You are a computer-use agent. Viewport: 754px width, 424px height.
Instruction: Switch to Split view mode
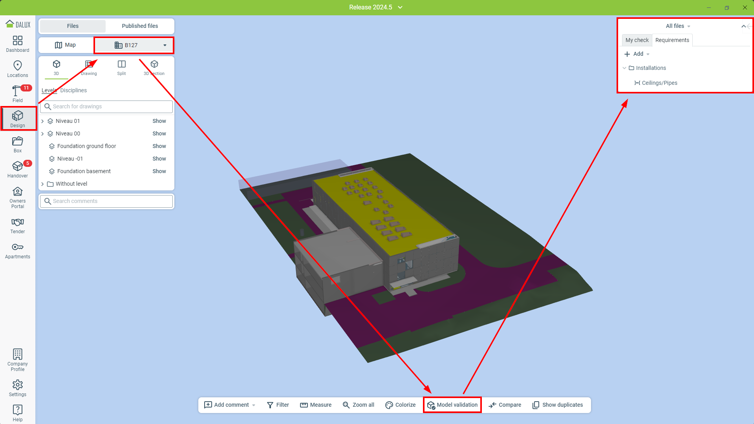pyautogui.click(x=122, y=68)
